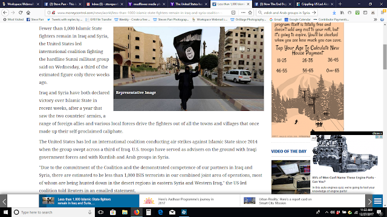Open the Tweets with replies bookmark
This screenshot has width=387, height=217.
(65, 19)
